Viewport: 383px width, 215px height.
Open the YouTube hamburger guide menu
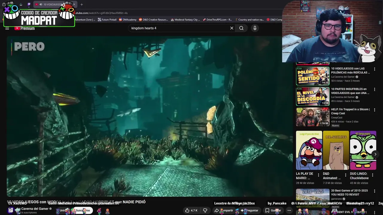7,28
